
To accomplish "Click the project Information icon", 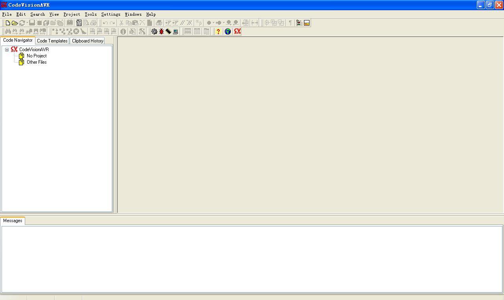I will click(x=123, y=31).
